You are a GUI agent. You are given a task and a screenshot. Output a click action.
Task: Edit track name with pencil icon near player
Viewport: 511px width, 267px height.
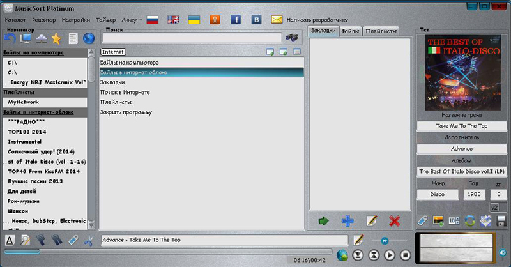click(358, 240)
